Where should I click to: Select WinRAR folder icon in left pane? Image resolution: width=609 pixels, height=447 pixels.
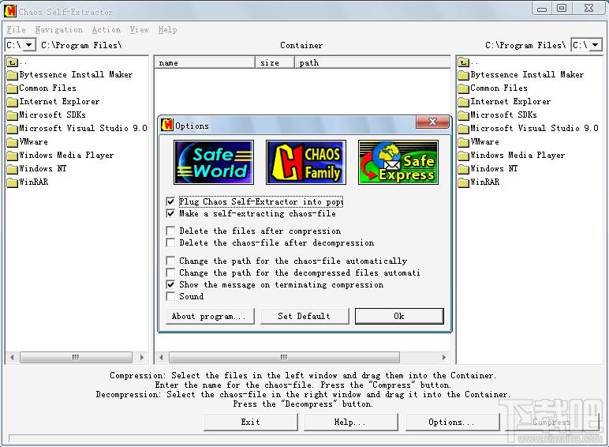point(13,182)
